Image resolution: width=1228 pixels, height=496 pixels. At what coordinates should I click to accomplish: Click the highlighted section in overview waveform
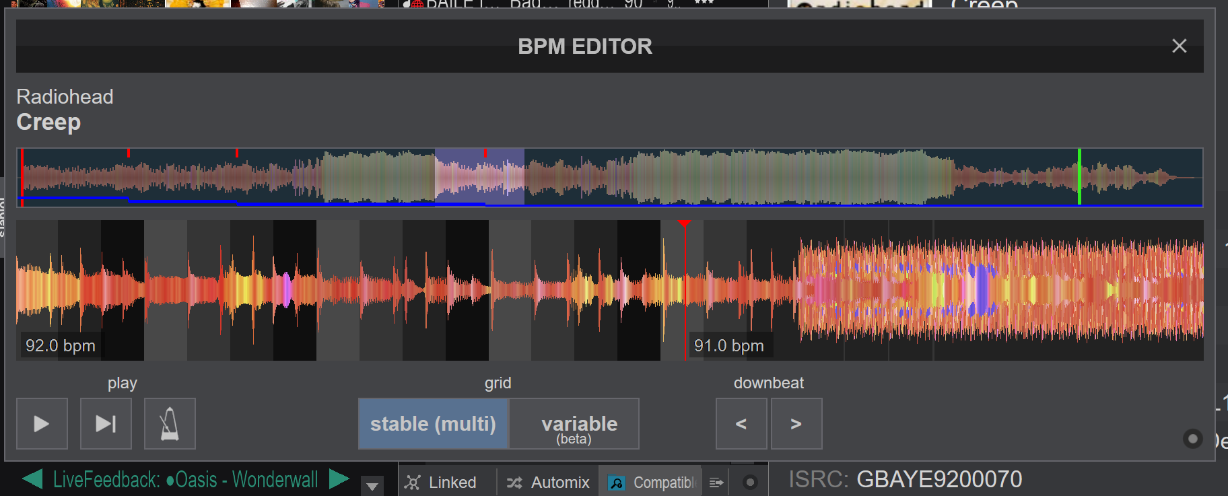pyautogui.click(x=479, y=176)
